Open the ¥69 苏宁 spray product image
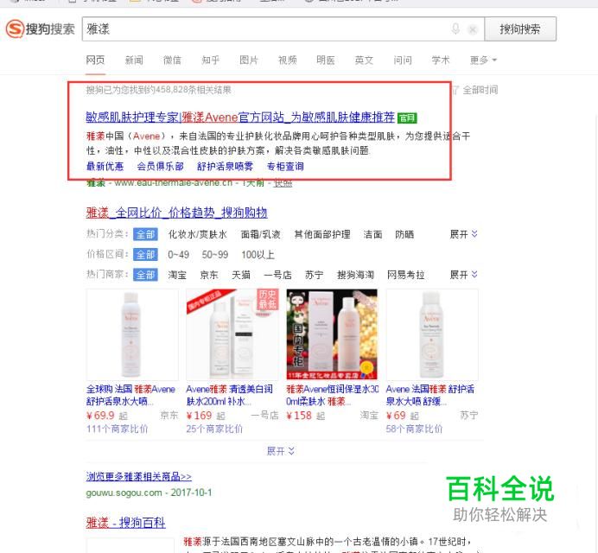The width and height of the screenshot is (598, 553). [432, 334]
